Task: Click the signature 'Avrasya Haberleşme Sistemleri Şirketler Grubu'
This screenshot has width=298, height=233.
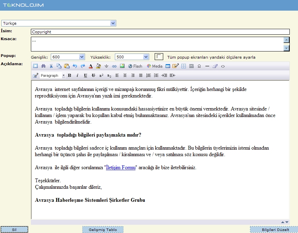Action: 90,200
